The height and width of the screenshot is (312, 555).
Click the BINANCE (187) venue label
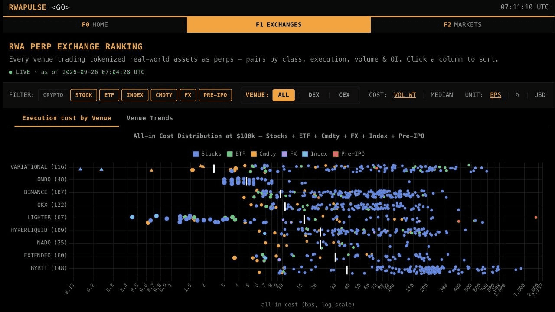tap(46, 192)
